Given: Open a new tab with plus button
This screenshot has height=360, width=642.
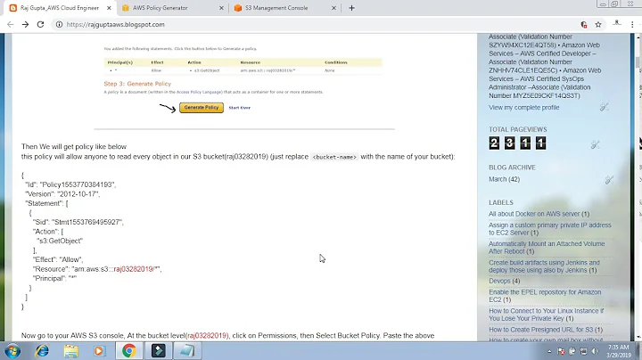Looking at the screenshot, I should (351, 8).
